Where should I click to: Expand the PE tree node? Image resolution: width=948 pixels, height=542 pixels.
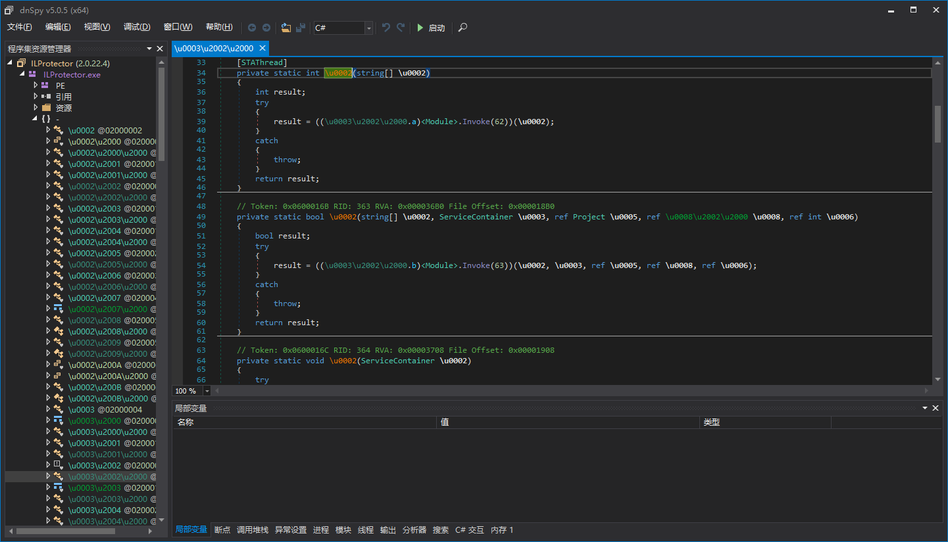click(x=36, y=85)
